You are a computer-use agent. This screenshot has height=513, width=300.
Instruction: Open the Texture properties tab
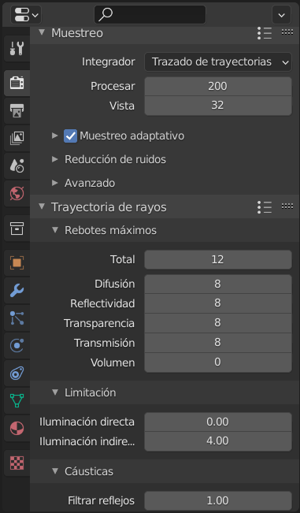click(17, 463)
